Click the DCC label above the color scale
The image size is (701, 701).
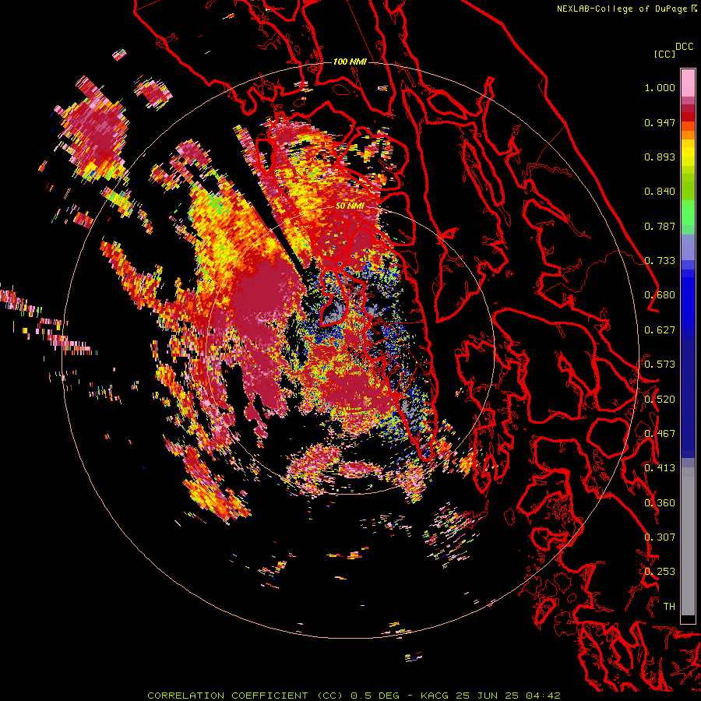coord(685,47)
